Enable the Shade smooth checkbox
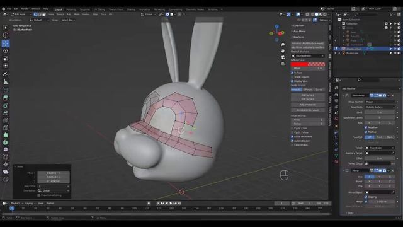Viewport: 403px width, 227px height. [x=292, y=77]
